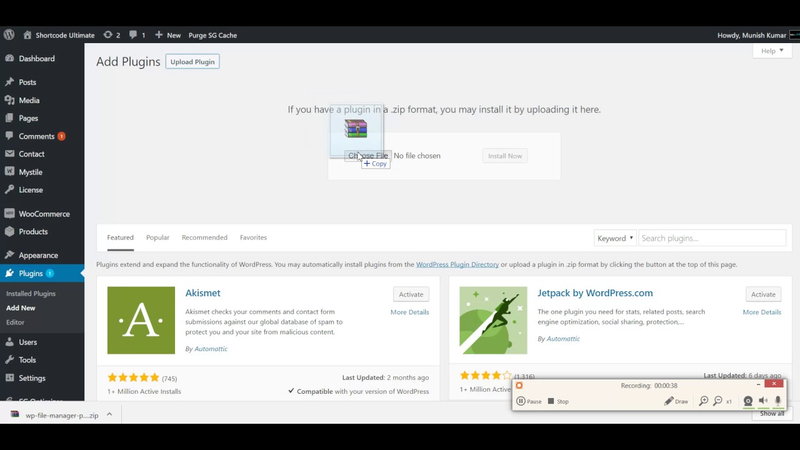Click the Products box icon
This screenshot has width=800, height=450.
[x=9, y=231]
